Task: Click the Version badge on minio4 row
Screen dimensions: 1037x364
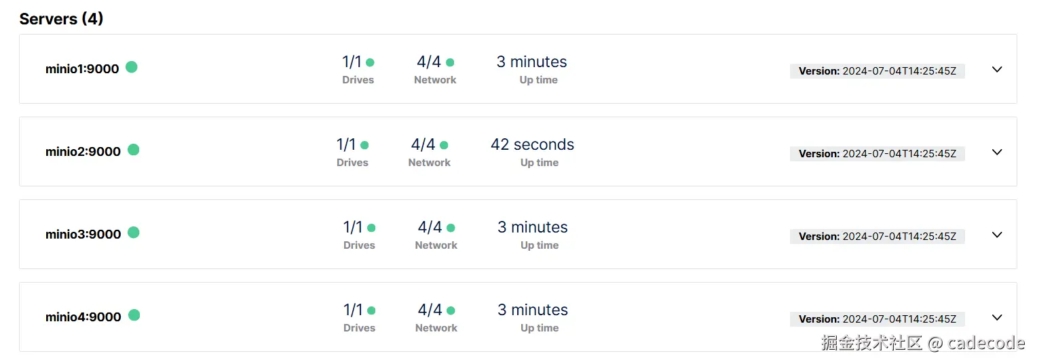Action: (877, 319)
